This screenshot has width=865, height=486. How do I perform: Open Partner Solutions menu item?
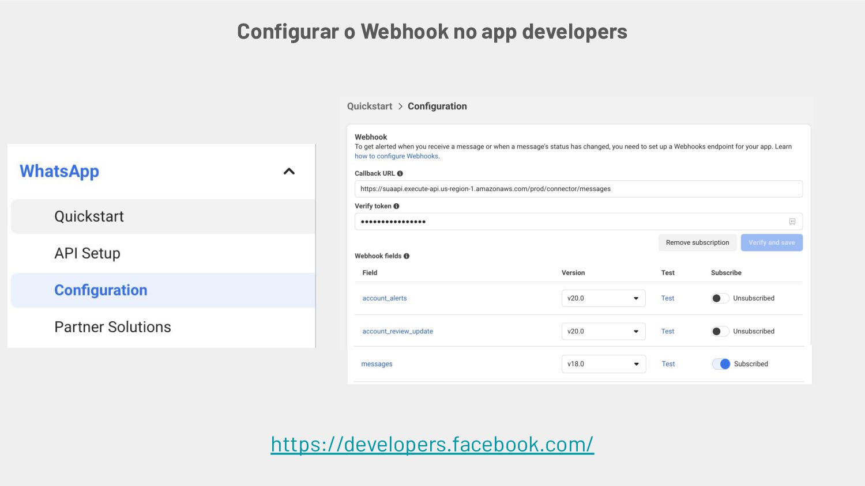[163, 327]
